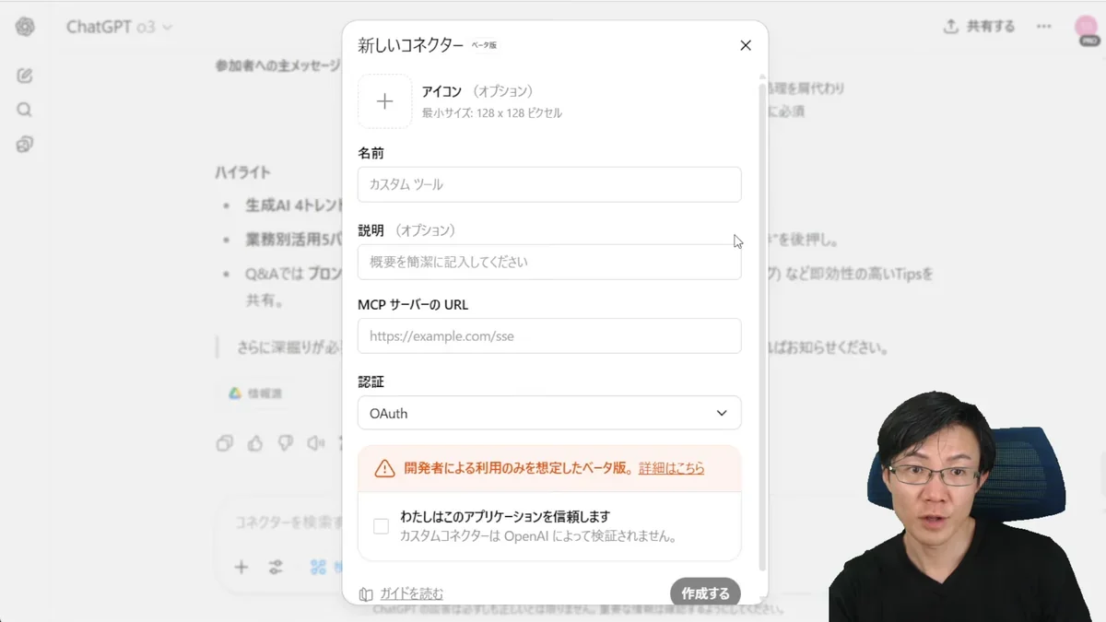Image resolution: width=1106 pixels, height=622 pixels.
Task: Focus the MCP サーバーの URL field
Action: pos(549,335)
